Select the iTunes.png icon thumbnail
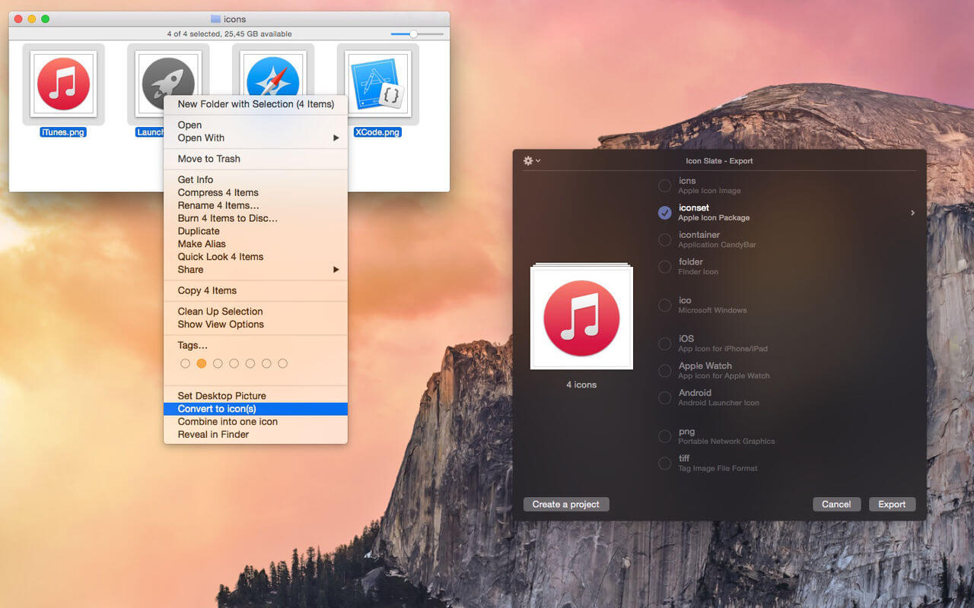The image size is (974, 608). click(x=63, y=84)
